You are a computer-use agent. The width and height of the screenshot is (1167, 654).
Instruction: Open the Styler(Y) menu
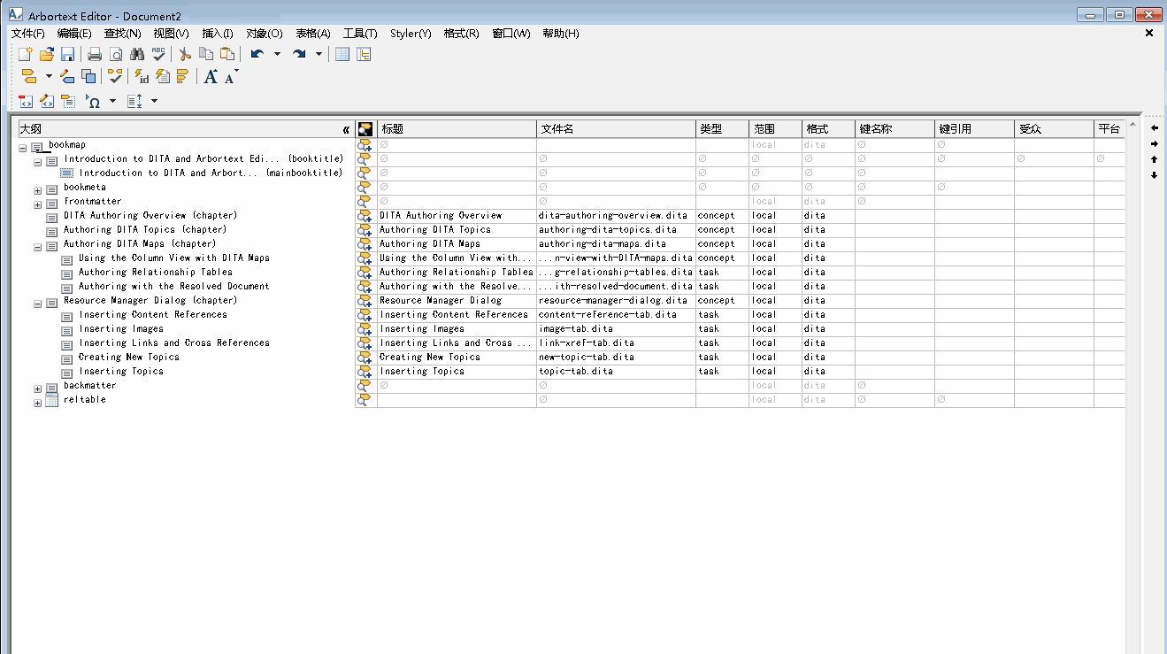pyautogui.click(x=411, y=34)
